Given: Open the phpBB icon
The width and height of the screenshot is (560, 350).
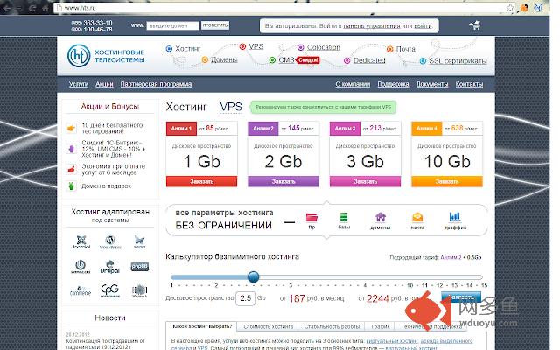Looking at the screenshot, I should click(x=140, y=266).
